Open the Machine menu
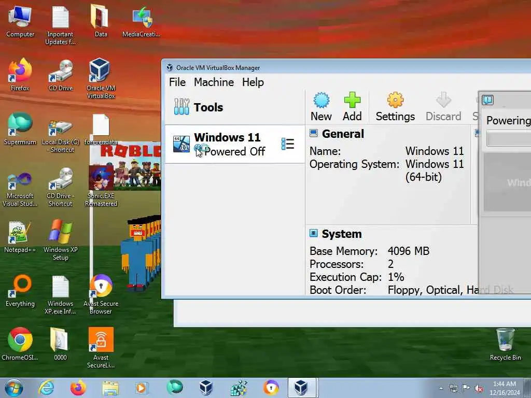Screen dimensions: 531x398 [x=214, y=82]
